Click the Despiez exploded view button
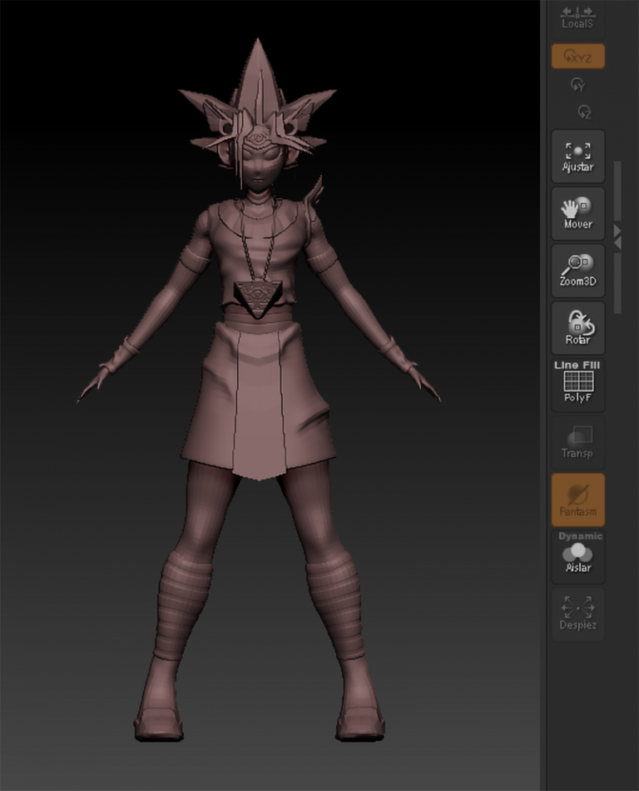The width and height of the screenshot is (639, 791). click(578, 614)
